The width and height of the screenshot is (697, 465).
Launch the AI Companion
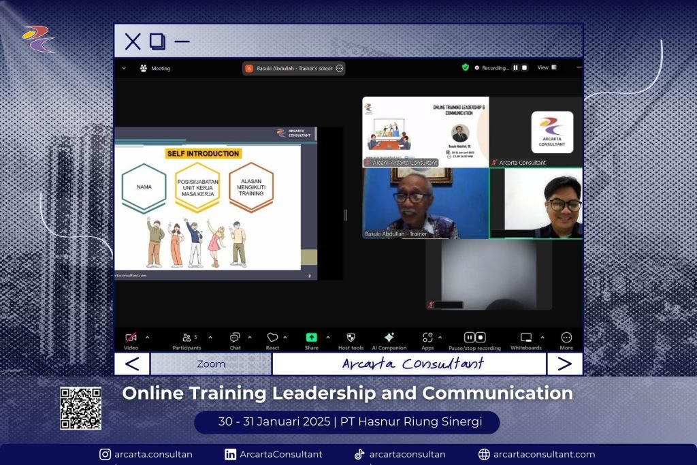[x=389, y=338]
